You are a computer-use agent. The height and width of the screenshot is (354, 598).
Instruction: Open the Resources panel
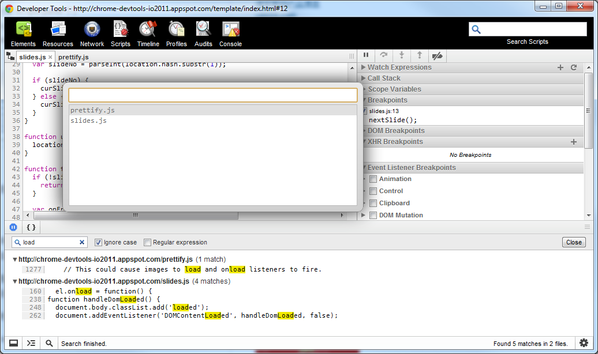pyautogui.click(x=58, y=34)
